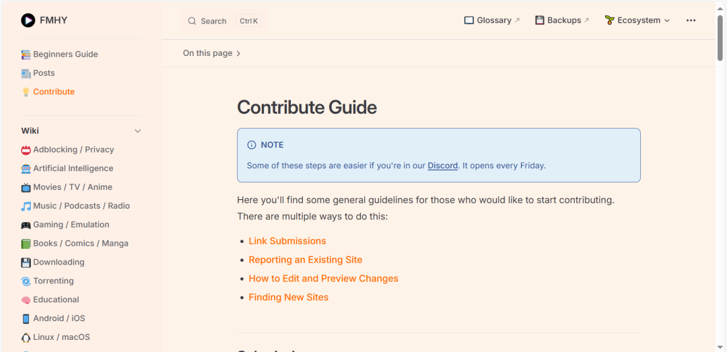Open the Backups nav link
Screen dimensions: 727x352
pos(562,20)
